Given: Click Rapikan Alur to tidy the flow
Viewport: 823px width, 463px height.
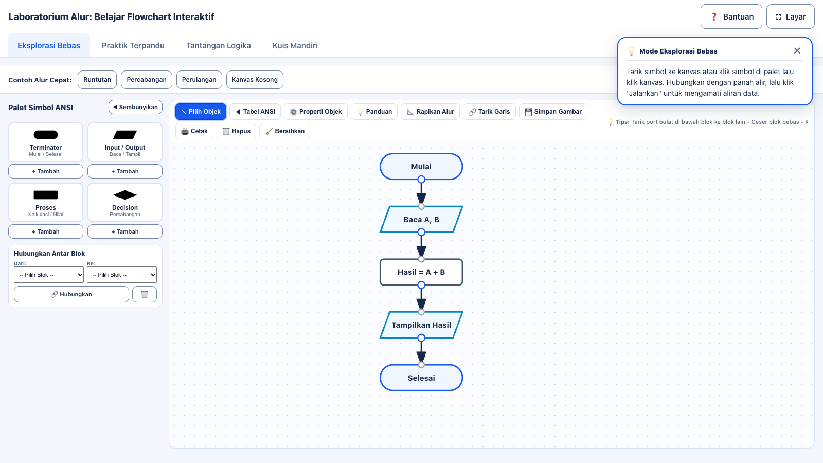Looking at the screenshot, I should [x=431, y=112].
